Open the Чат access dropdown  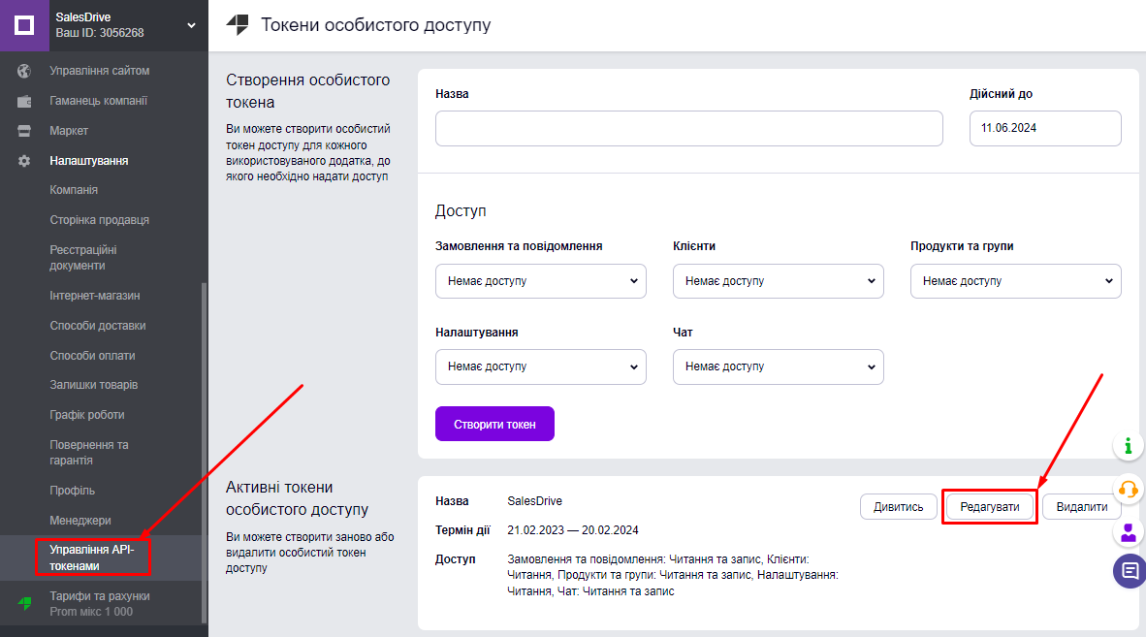pos(778,366)
